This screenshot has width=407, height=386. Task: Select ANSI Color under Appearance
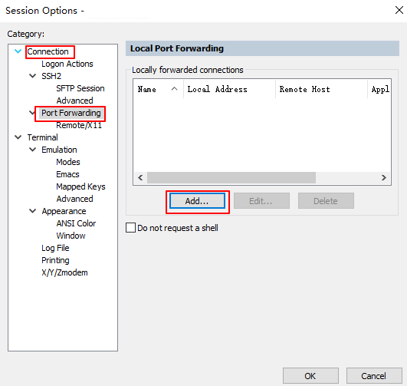[x=76, y=223]
